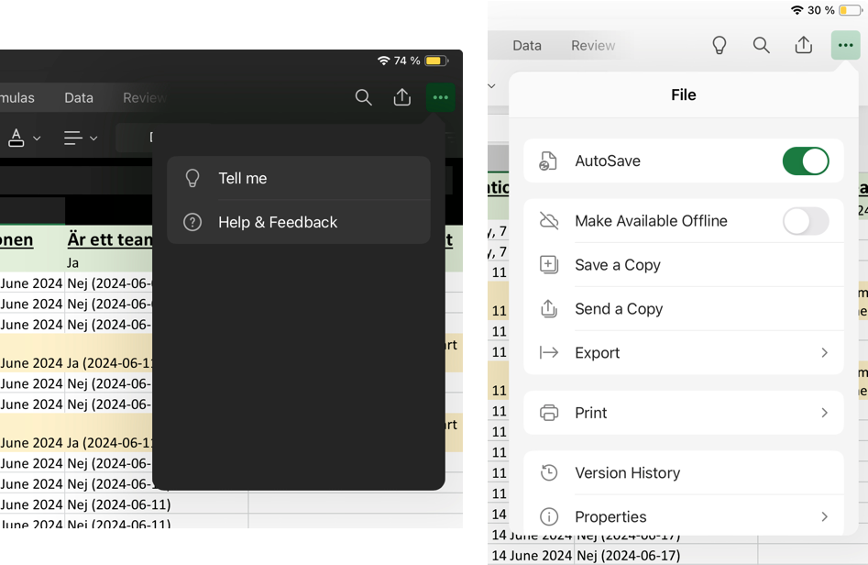Tap the lightbulb Tell me icon
Viewport: 868px width, 565px height.
(x=192, y=178)
